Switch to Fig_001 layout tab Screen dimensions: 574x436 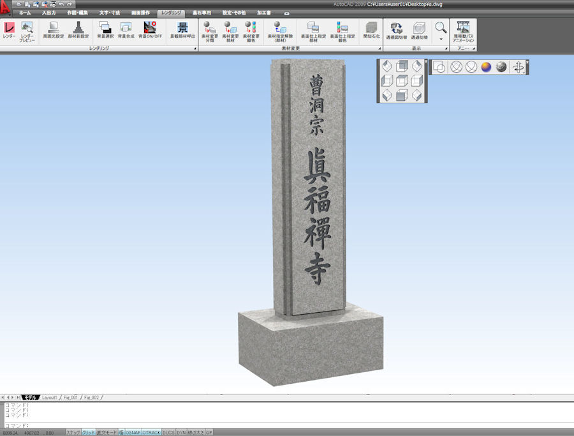click(71, 398)
